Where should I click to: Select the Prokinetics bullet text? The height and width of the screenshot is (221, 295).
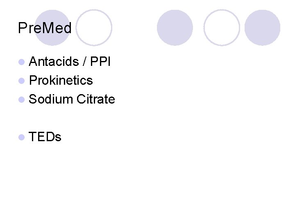tap(61, 81)
